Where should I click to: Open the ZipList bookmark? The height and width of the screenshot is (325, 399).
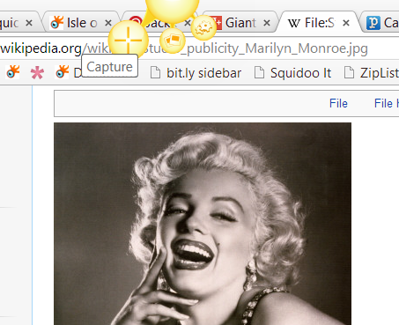(372, 73)
